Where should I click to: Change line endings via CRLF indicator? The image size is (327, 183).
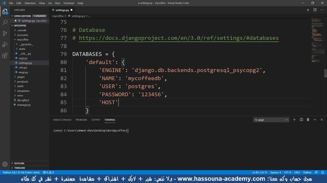(x=297, y=172)
